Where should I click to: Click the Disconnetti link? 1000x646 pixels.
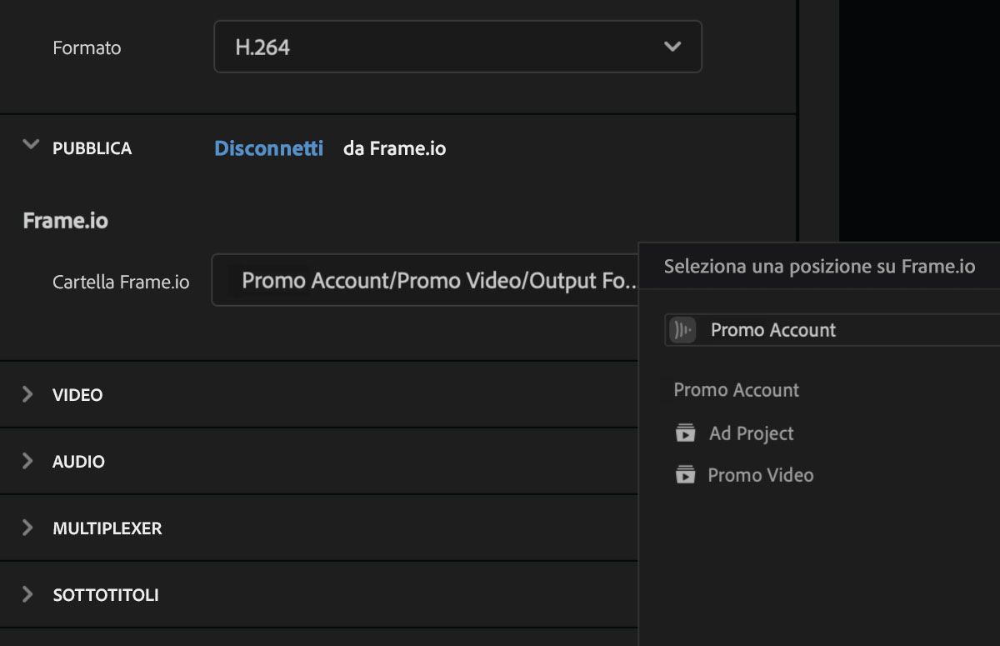click(x=268, y=148)
